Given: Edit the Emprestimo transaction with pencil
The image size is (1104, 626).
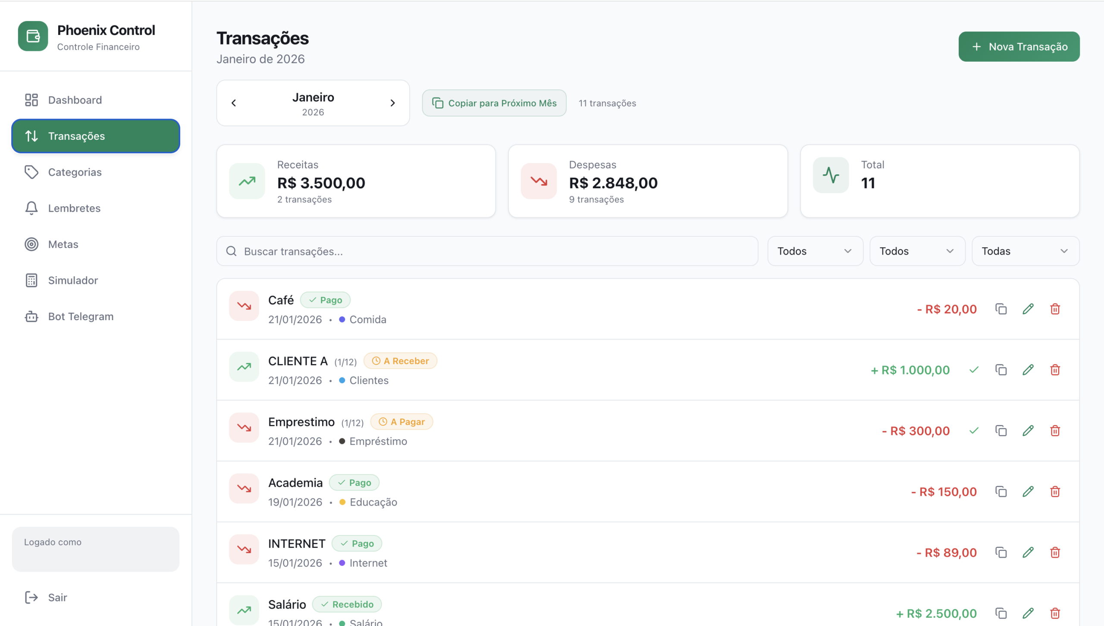Looking at the screenshot, I should 1028,431.
